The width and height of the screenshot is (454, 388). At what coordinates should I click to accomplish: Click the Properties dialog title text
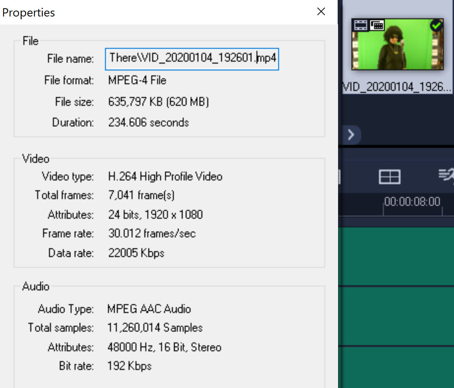[x=28, y=12]
